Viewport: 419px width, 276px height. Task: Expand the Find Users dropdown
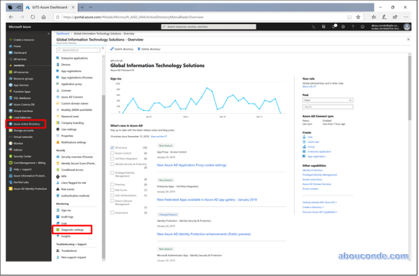pyautogui.click(x=327, y=100)
